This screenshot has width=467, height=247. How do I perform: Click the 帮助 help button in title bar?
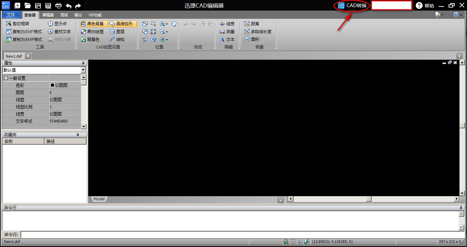pyautogui.click(x=425, y=5)
